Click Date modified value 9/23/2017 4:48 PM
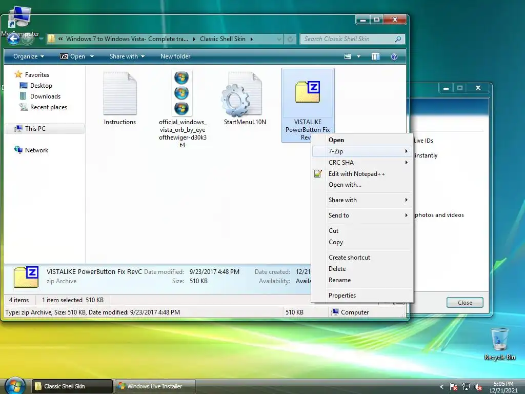 (214, 272)
